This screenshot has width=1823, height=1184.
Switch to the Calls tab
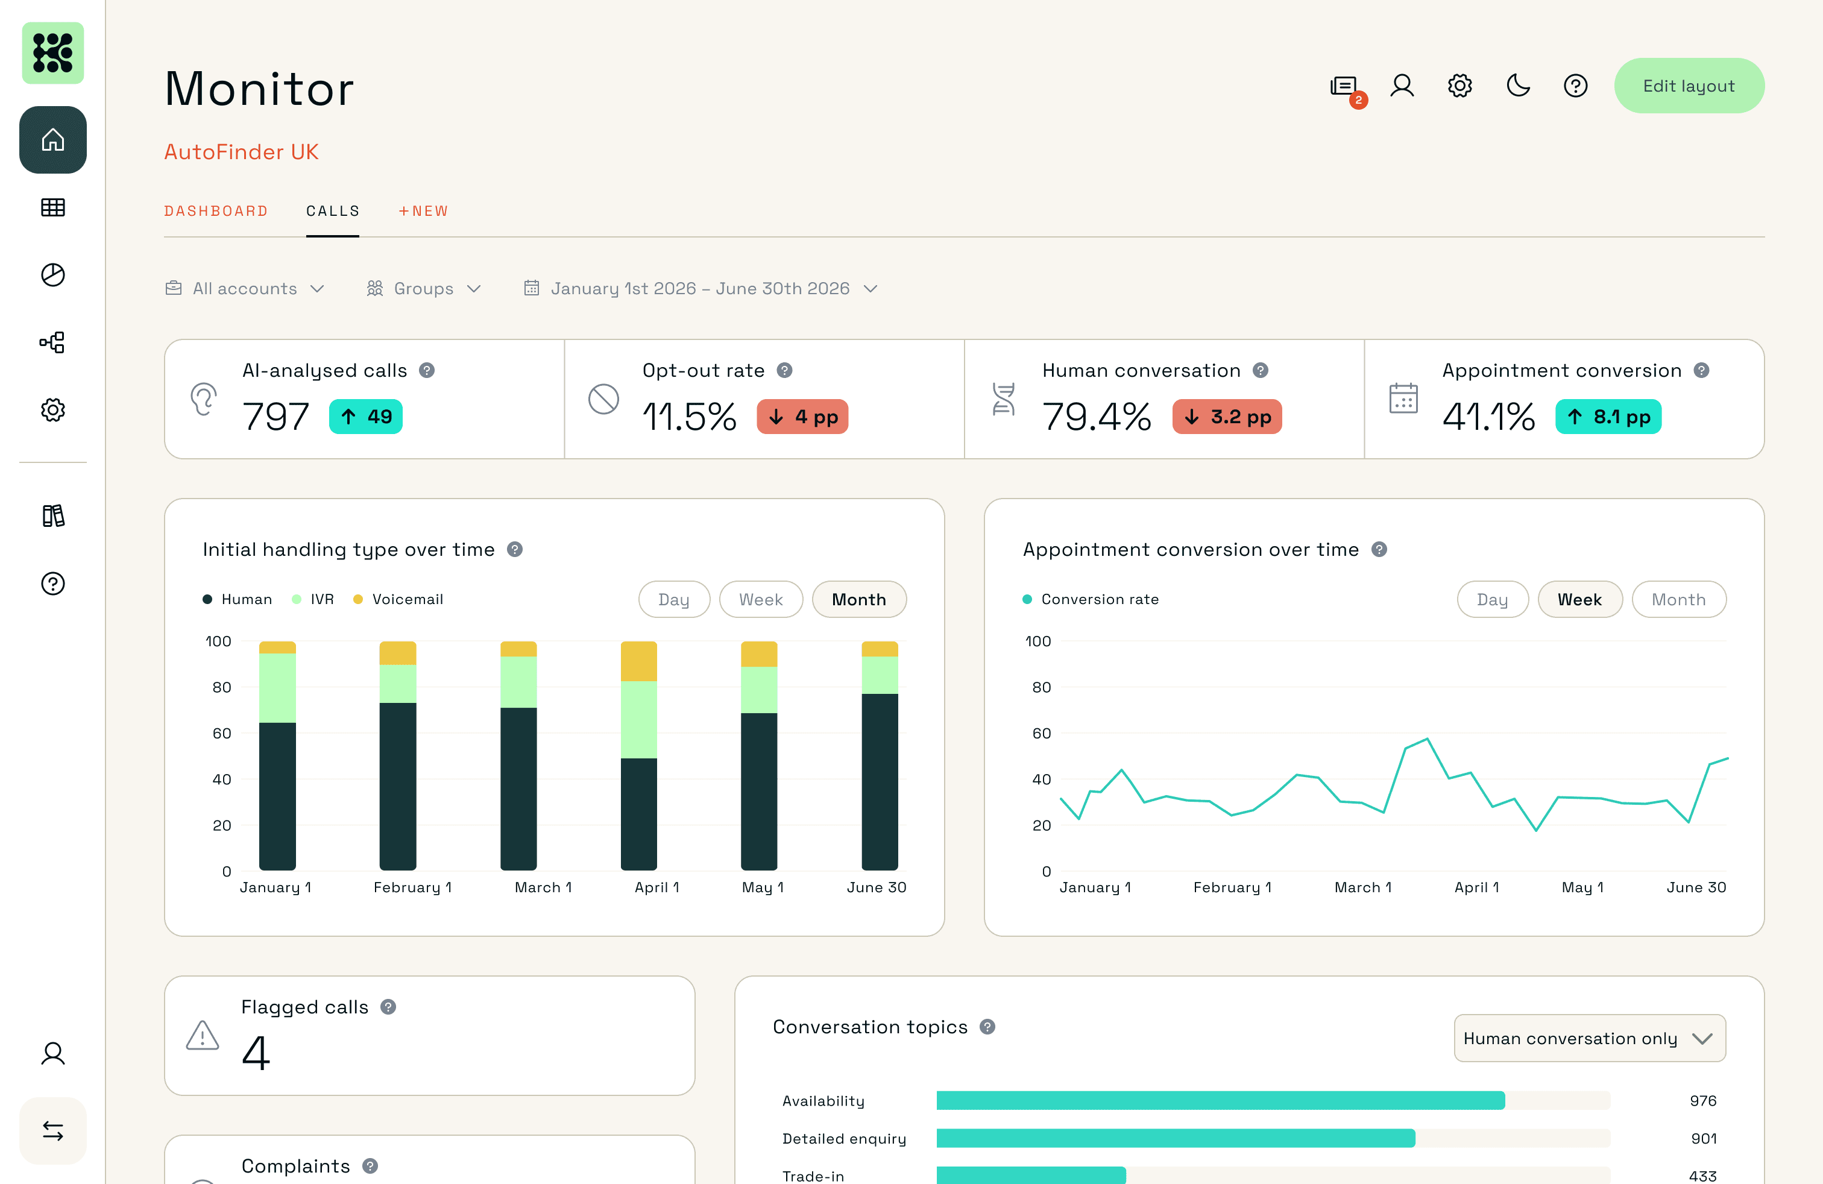[x=332, y=212]
